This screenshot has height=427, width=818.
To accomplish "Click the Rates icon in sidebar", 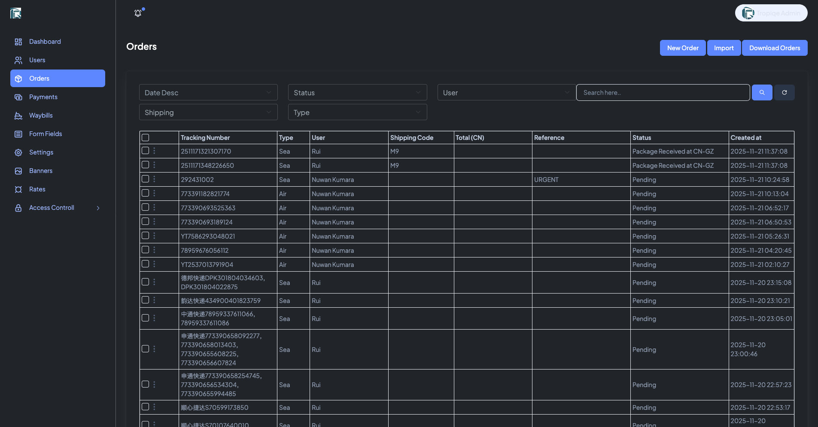I will 18,189.
